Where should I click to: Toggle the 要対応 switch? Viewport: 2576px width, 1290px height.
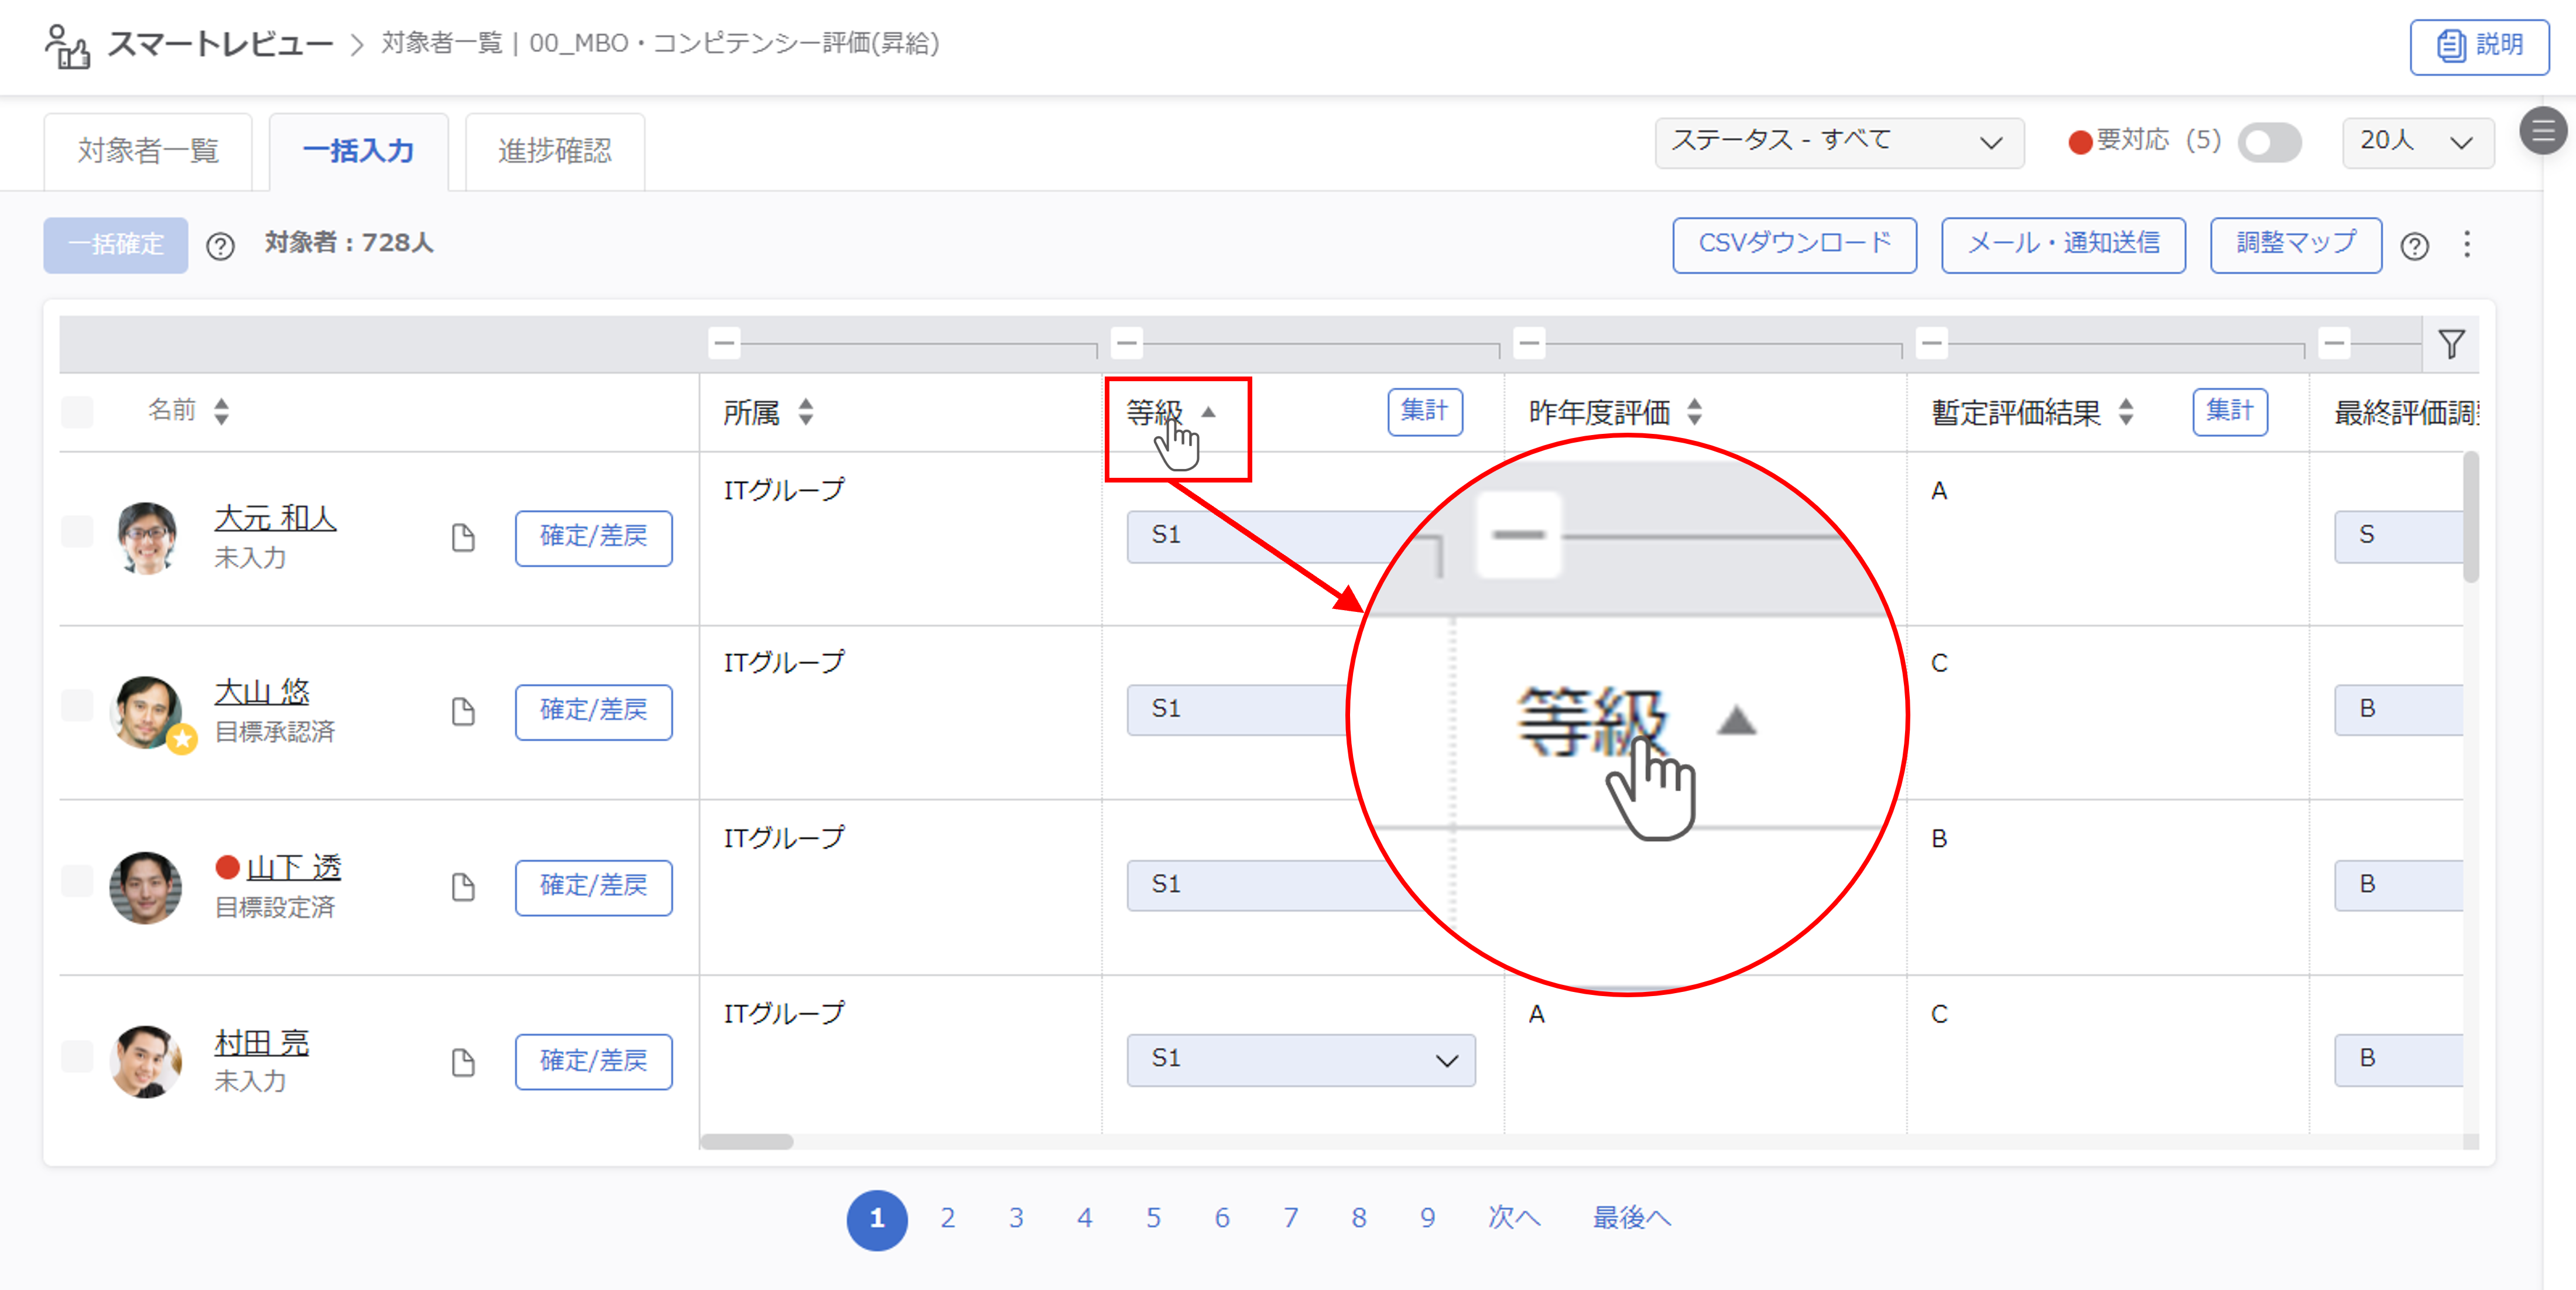pyautogui.click(x=2269, y=142)
